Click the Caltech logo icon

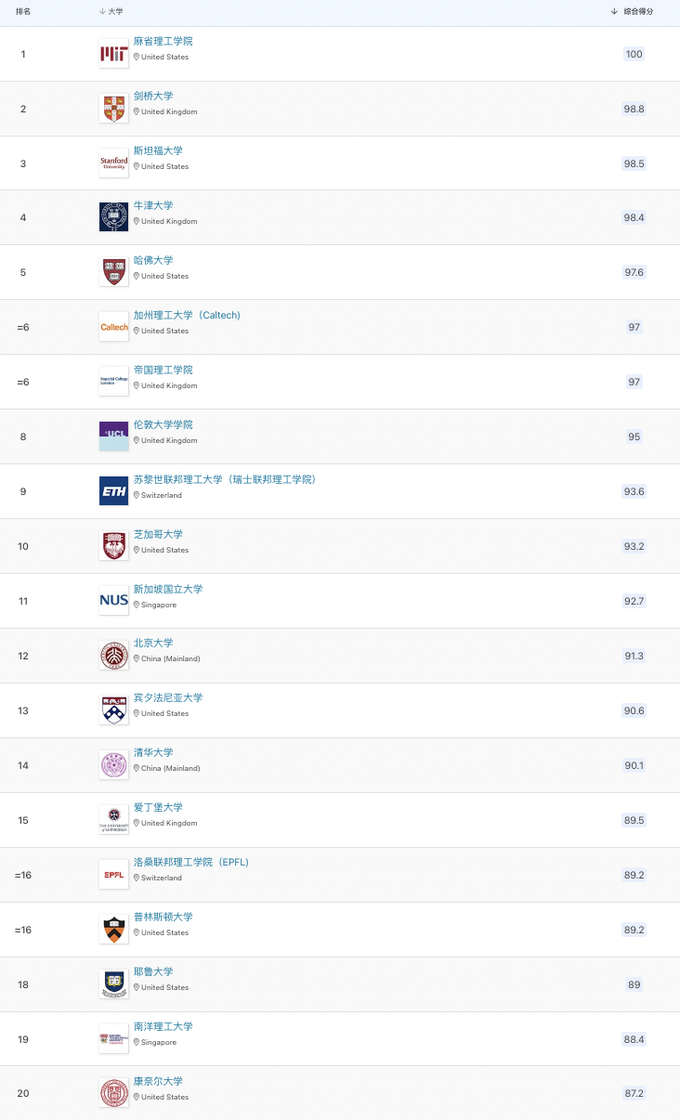tap(113, 327)
